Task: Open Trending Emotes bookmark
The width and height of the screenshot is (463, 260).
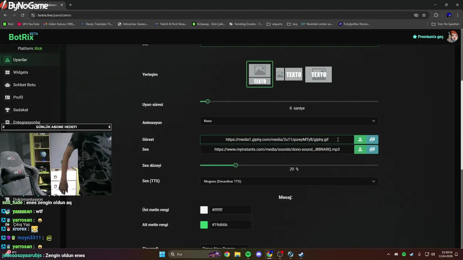Action: pyautogui.click(x=246, y=24)
